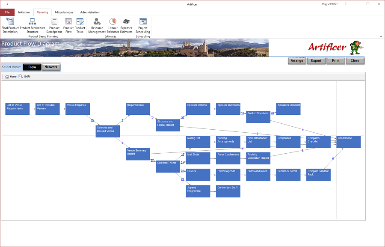The width and height of the screenshot is (385, 247).
Task: Collapse the ribbon with chevron
Action: (381, 36)
